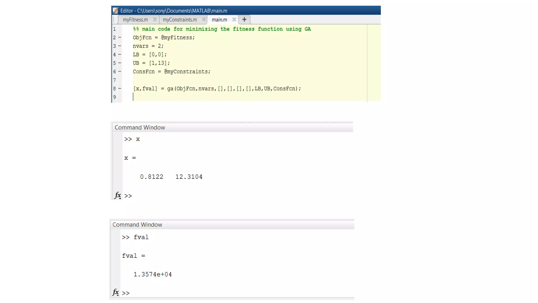Click the Editor notepad icon in title bar

tap(116, 11)
